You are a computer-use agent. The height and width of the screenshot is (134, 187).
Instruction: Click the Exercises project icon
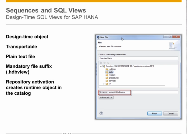(104, 66)
